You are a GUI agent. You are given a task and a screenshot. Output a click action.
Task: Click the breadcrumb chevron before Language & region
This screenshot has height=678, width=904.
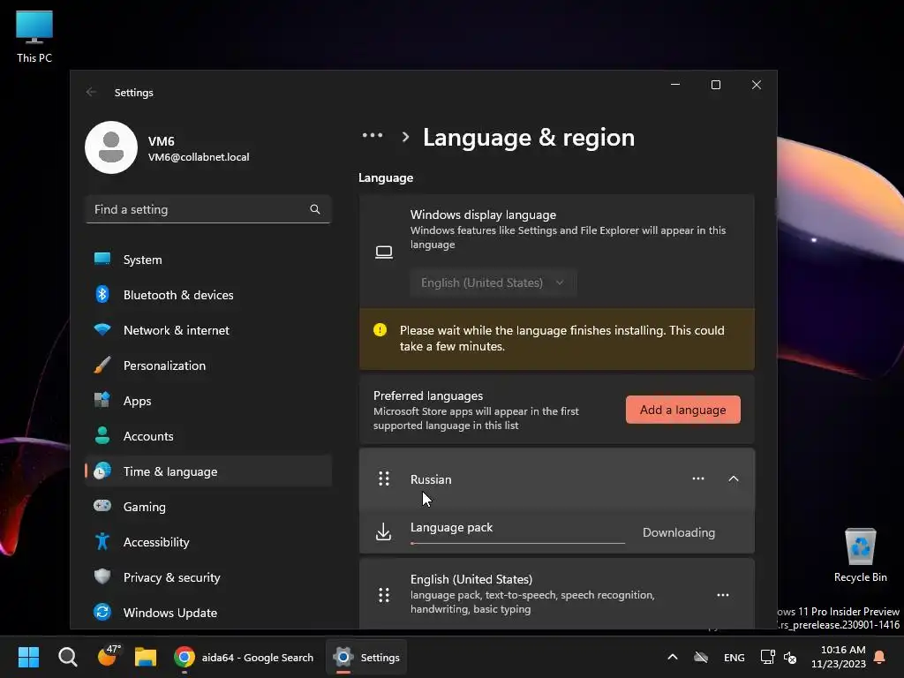point(405,137)
